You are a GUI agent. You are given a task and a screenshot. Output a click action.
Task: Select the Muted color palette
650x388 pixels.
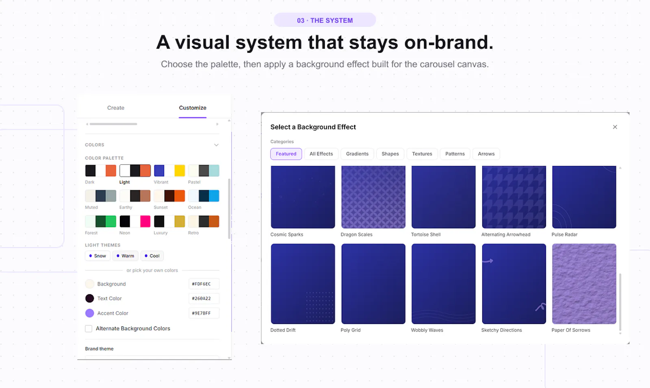point(100,196)
